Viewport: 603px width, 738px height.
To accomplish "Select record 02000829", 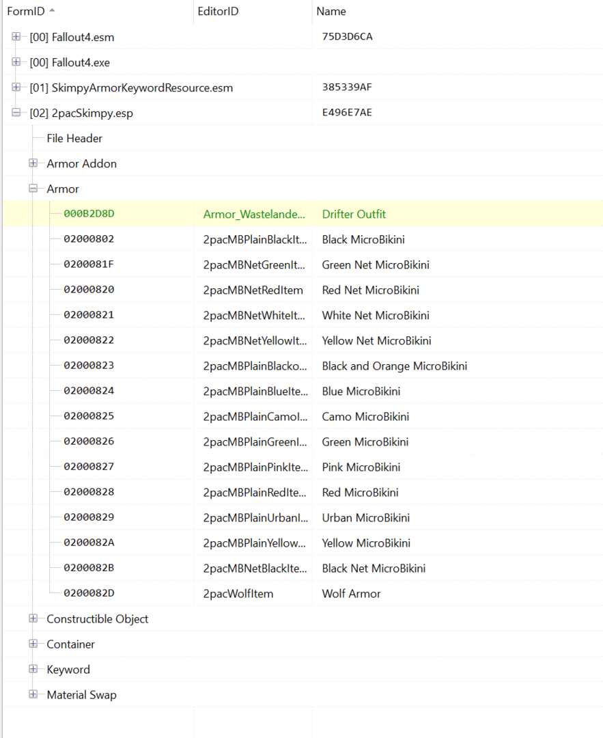I will 89,517.
